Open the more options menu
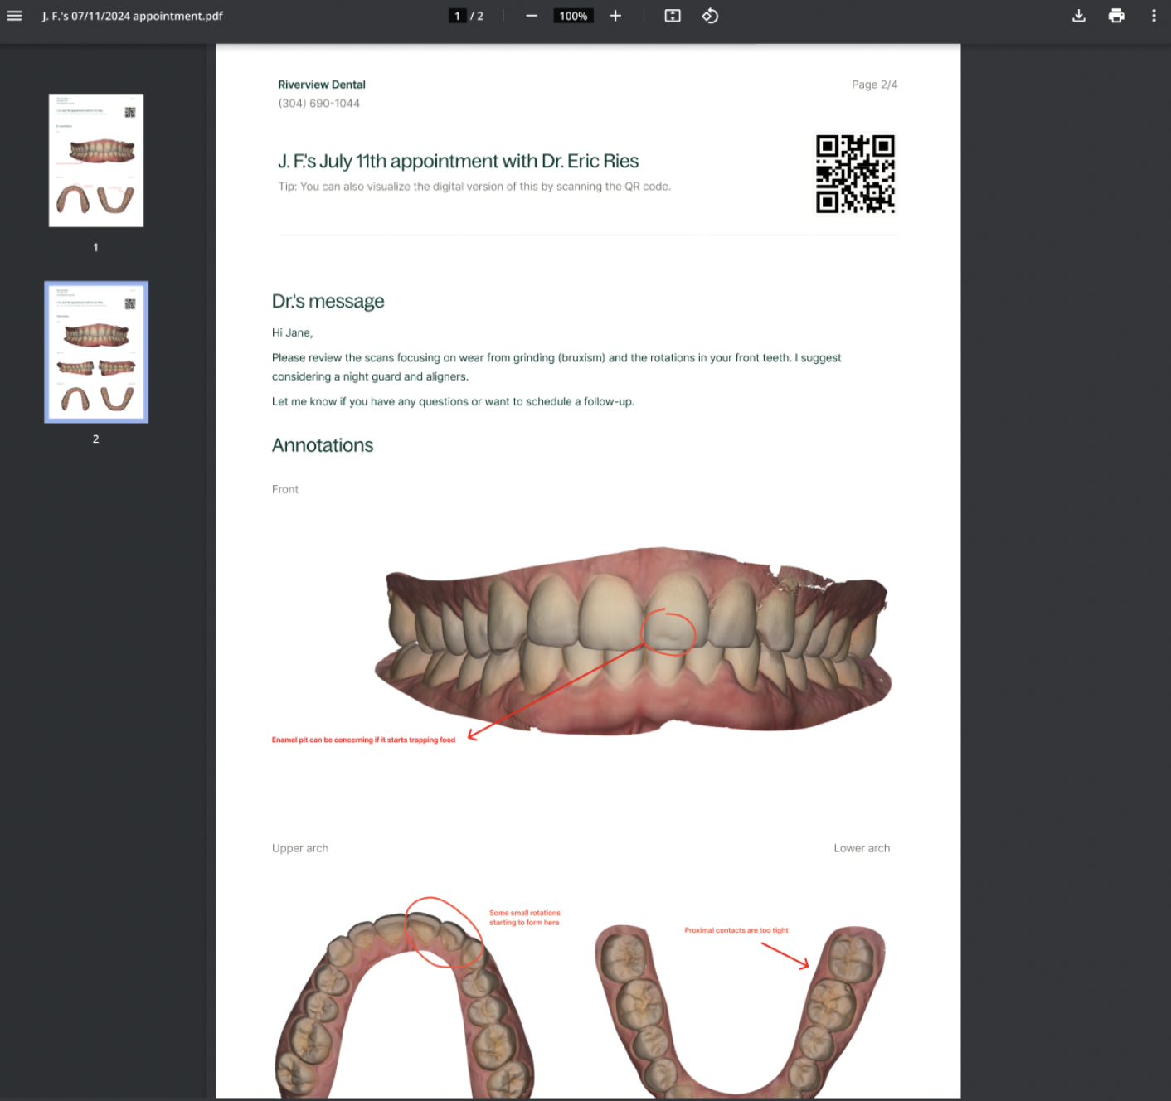Screen dimensions: 1171x1101 click(x=1154, y=16)
